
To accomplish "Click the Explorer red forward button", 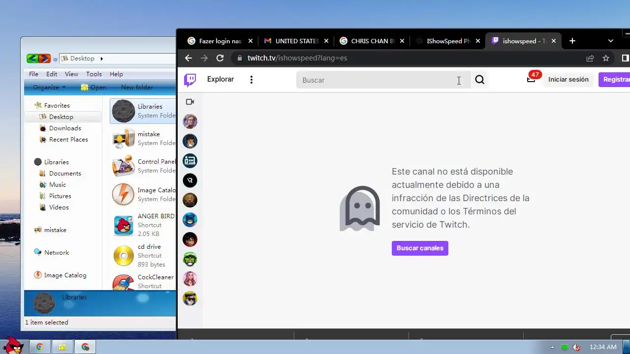I will 44,59.
